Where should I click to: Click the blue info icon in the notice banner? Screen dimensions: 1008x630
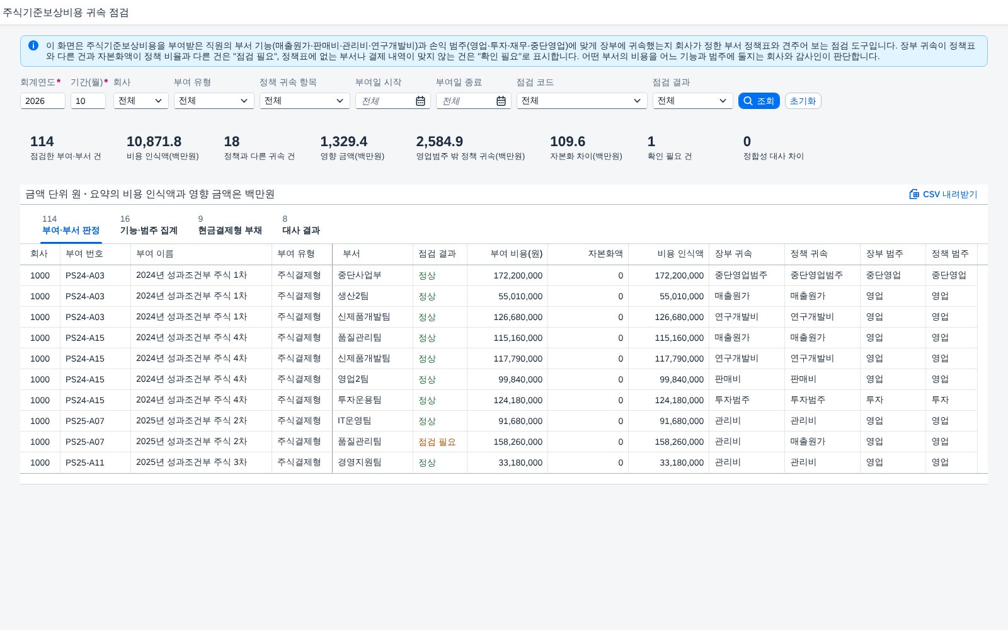[x=33, y=45]
